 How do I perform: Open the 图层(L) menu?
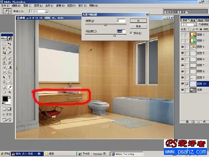point(38,6)
